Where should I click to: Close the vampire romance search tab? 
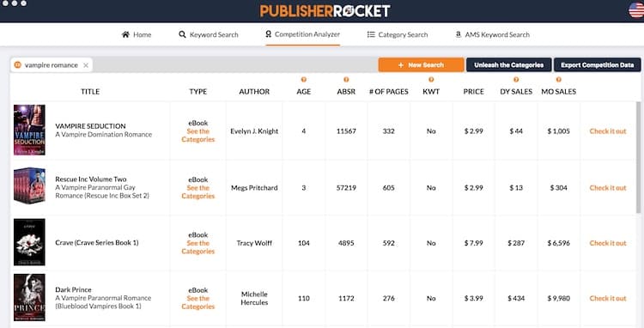tap(86, 65)
